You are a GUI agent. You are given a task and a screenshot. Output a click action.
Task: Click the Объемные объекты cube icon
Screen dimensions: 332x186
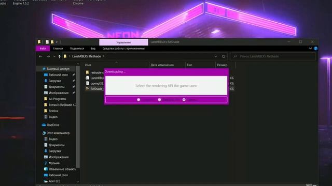point(46,169)
